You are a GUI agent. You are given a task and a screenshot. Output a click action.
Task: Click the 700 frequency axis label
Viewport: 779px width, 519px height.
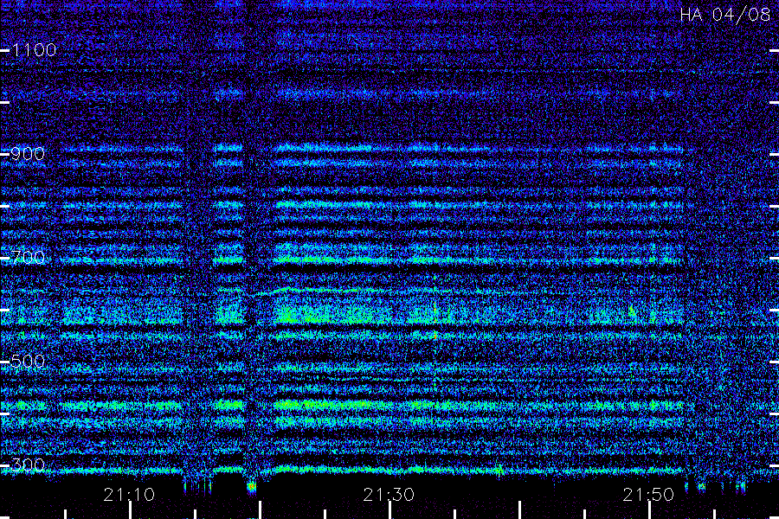28,257
